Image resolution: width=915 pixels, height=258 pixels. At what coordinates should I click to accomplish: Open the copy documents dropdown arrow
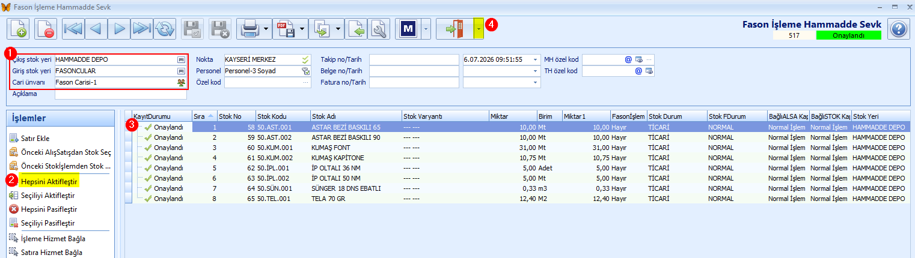coord(338,28)
